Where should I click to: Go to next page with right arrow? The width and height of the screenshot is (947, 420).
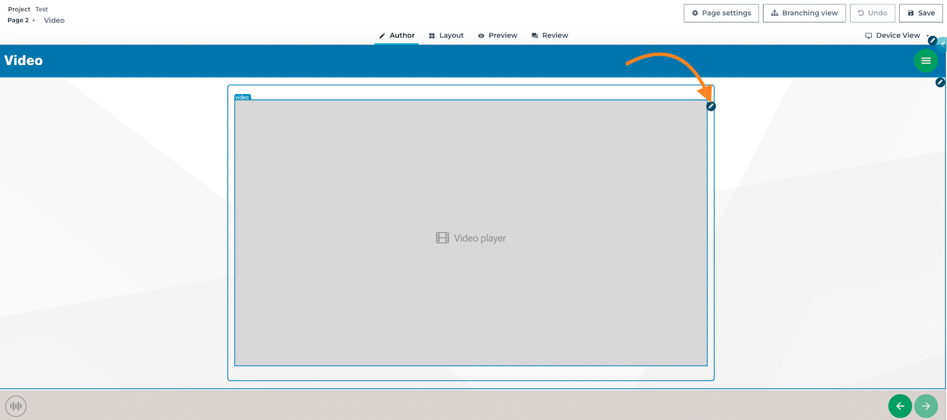pos(926,406)
